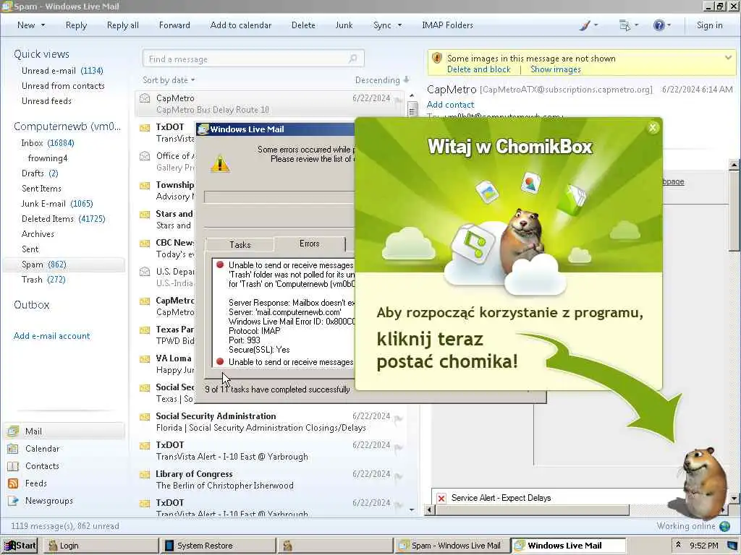Select the Trash folder

pyautogui.click(x=43, y=280)
